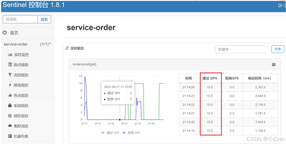Click the /order/prod/{pid} resource title
The width and height of the screenshot is (286, 144).
click(x=84, y=64)
